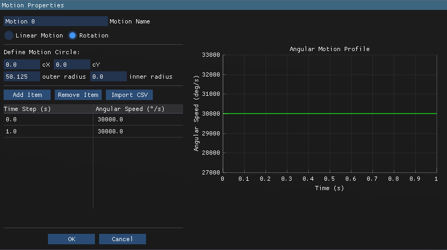Open the Import CSV dialog
This screenshot has height=250, width=447.
(x=129, y=95)
